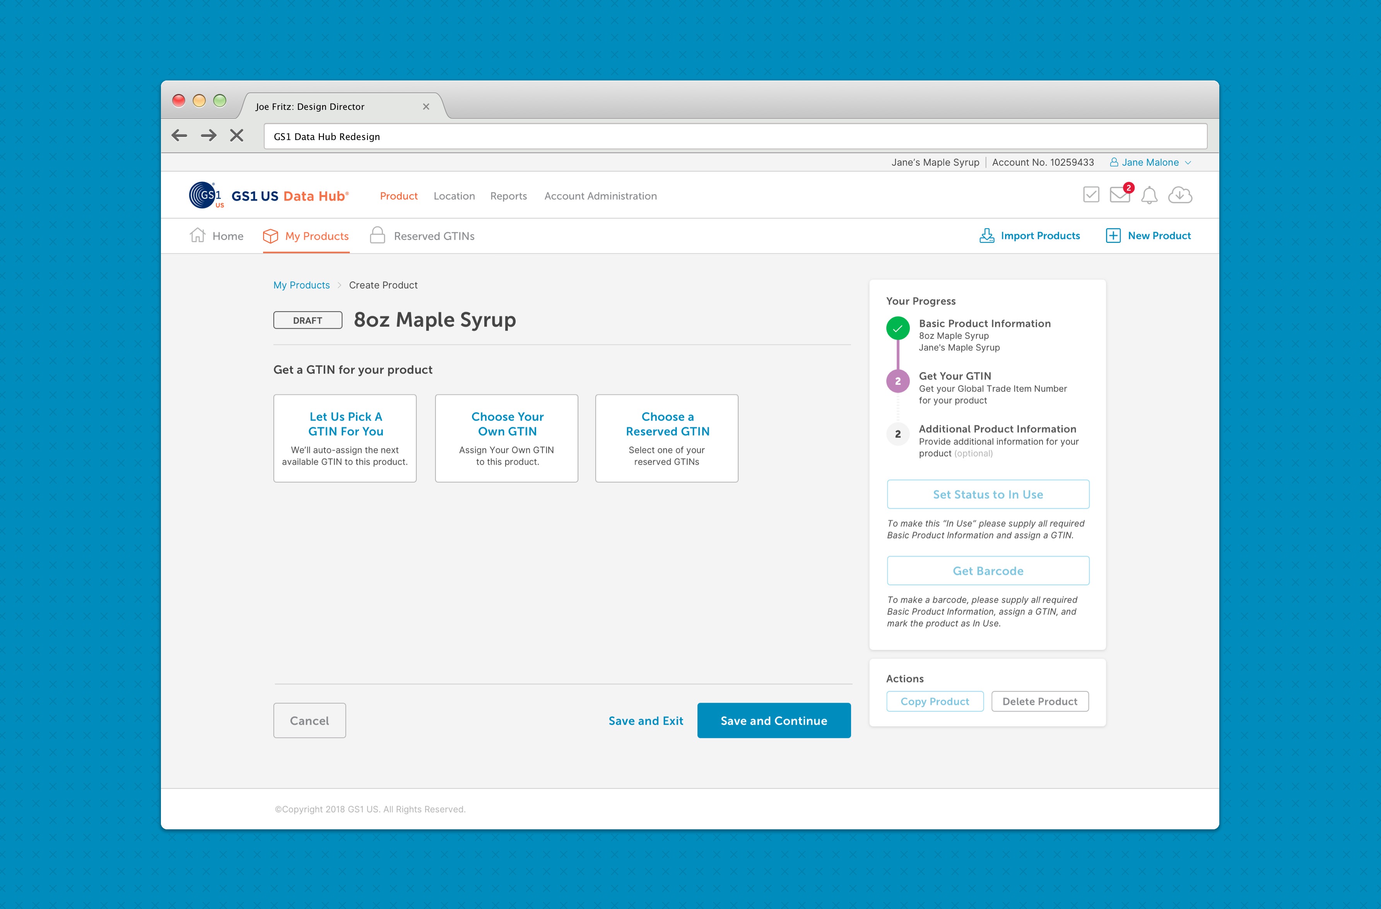Click the copyright 2018 GS1 US footer text

click(370, 809)
